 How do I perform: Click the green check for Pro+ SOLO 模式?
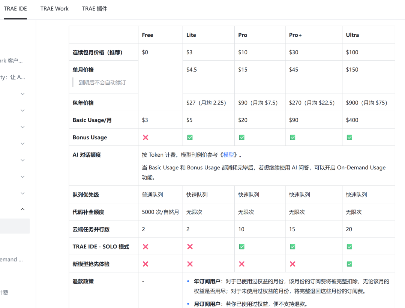tap(292, 247)
